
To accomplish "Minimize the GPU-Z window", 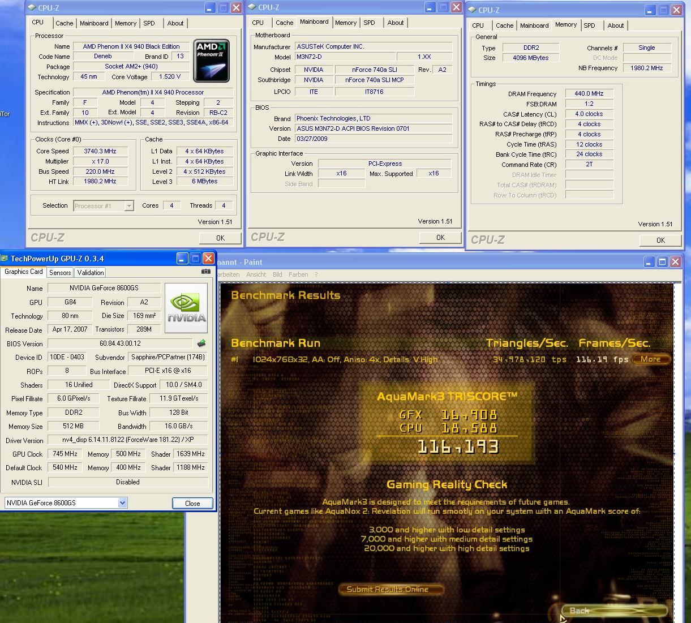I will (182, 259).
